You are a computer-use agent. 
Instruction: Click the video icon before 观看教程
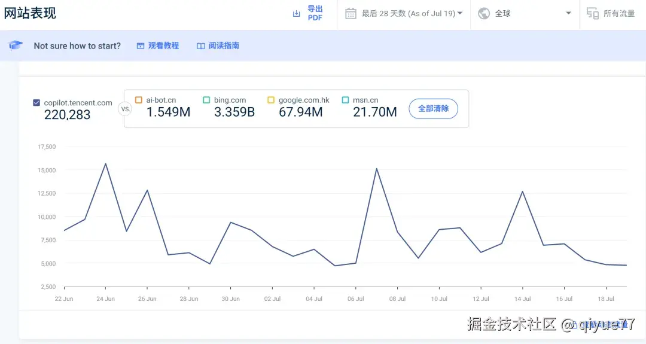[141, 45]
